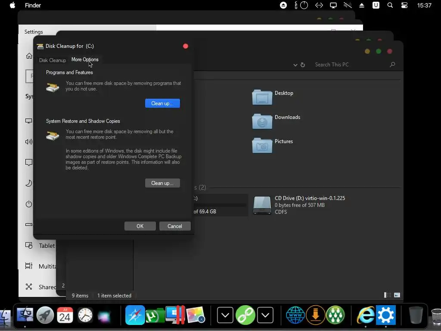Expand dock chevron right of link icon
The height and width of the screenshot is (331, 441).
coord(265,315)
